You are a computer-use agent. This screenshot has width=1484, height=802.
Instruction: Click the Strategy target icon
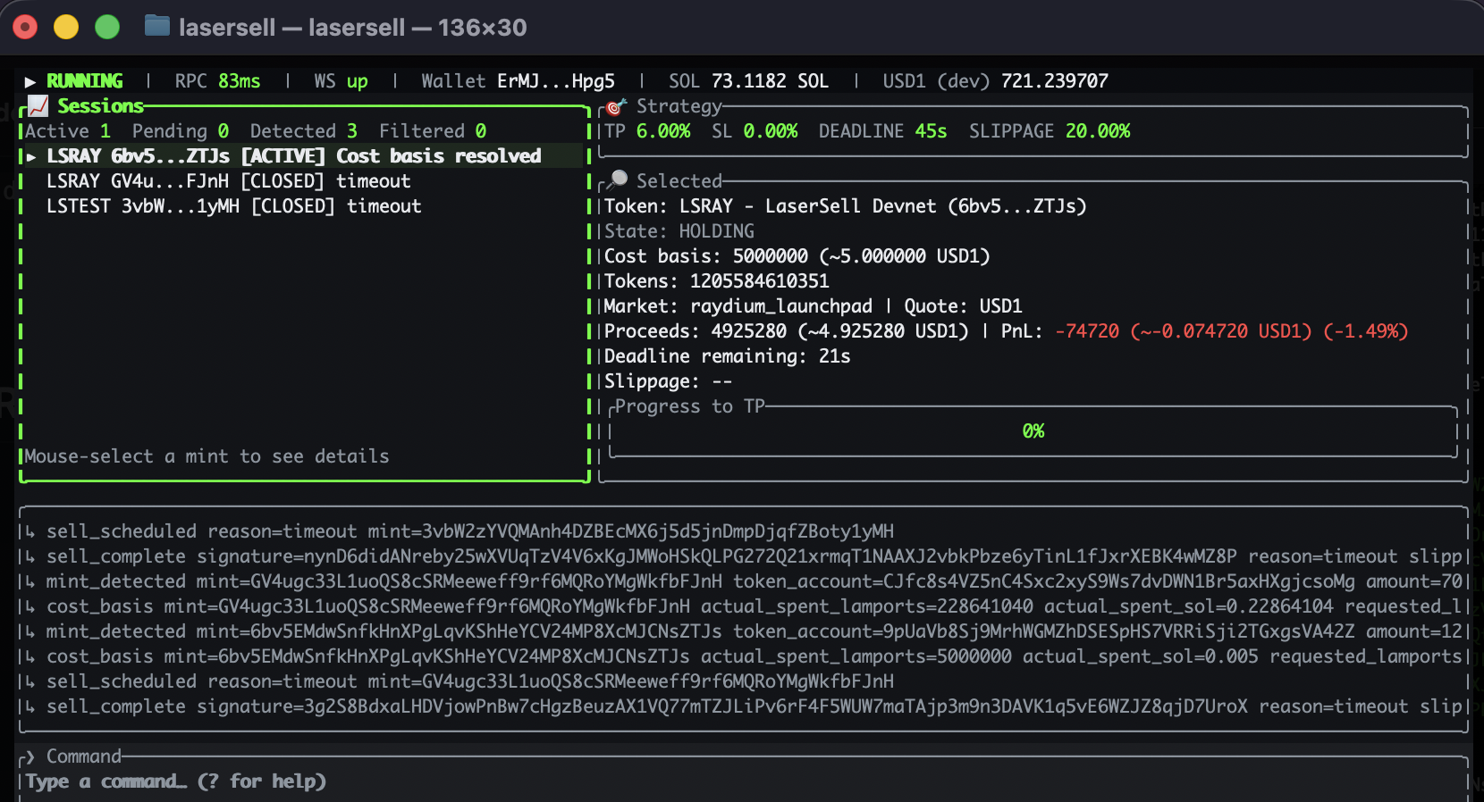[x=615, y=106]
